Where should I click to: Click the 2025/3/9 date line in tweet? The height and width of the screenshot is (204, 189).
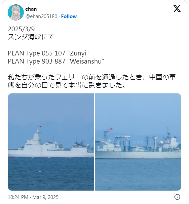tap(21, 29)
